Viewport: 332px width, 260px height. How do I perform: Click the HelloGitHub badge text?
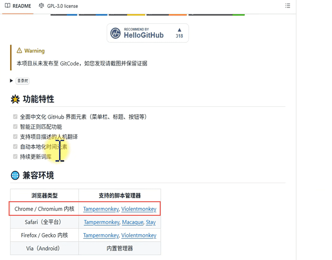[x=143, y=35]
